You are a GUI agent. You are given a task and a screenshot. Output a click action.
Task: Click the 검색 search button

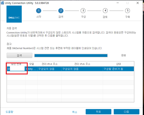tap(20, 55)
